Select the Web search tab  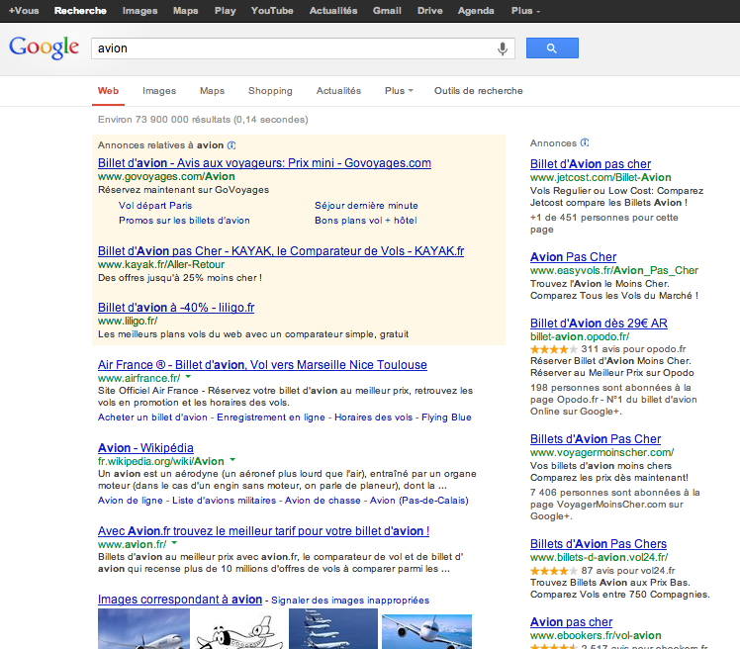108,91
